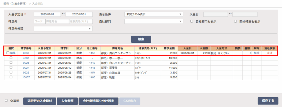This screenshot has width=282, height=107.
Task: Click the 区分 column header
Action: 79,49
